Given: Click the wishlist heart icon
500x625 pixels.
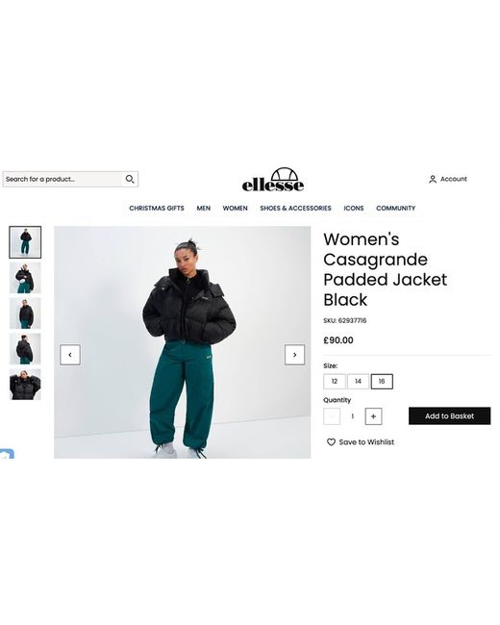Looking at the screenshot, I should click(331, 442).
